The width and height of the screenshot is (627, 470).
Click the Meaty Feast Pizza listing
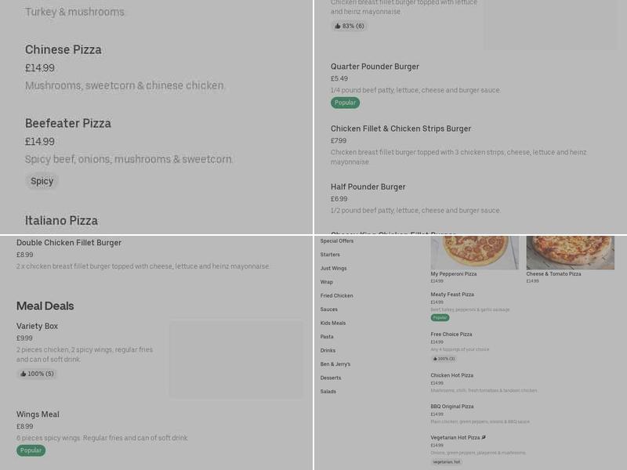[x=451, y=295]
